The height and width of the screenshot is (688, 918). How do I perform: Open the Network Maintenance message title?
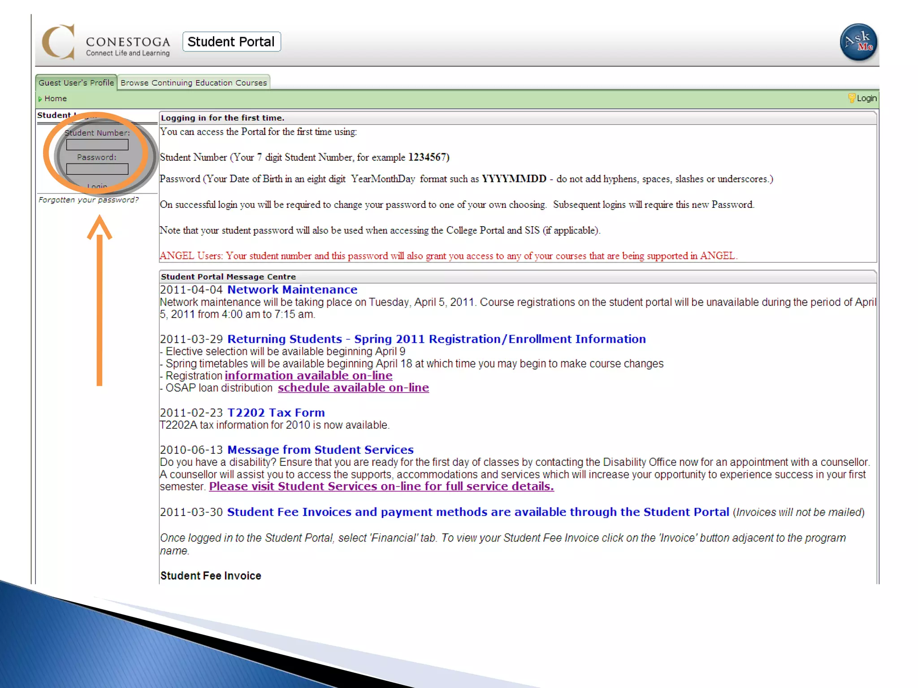click(x=292, y=290)
